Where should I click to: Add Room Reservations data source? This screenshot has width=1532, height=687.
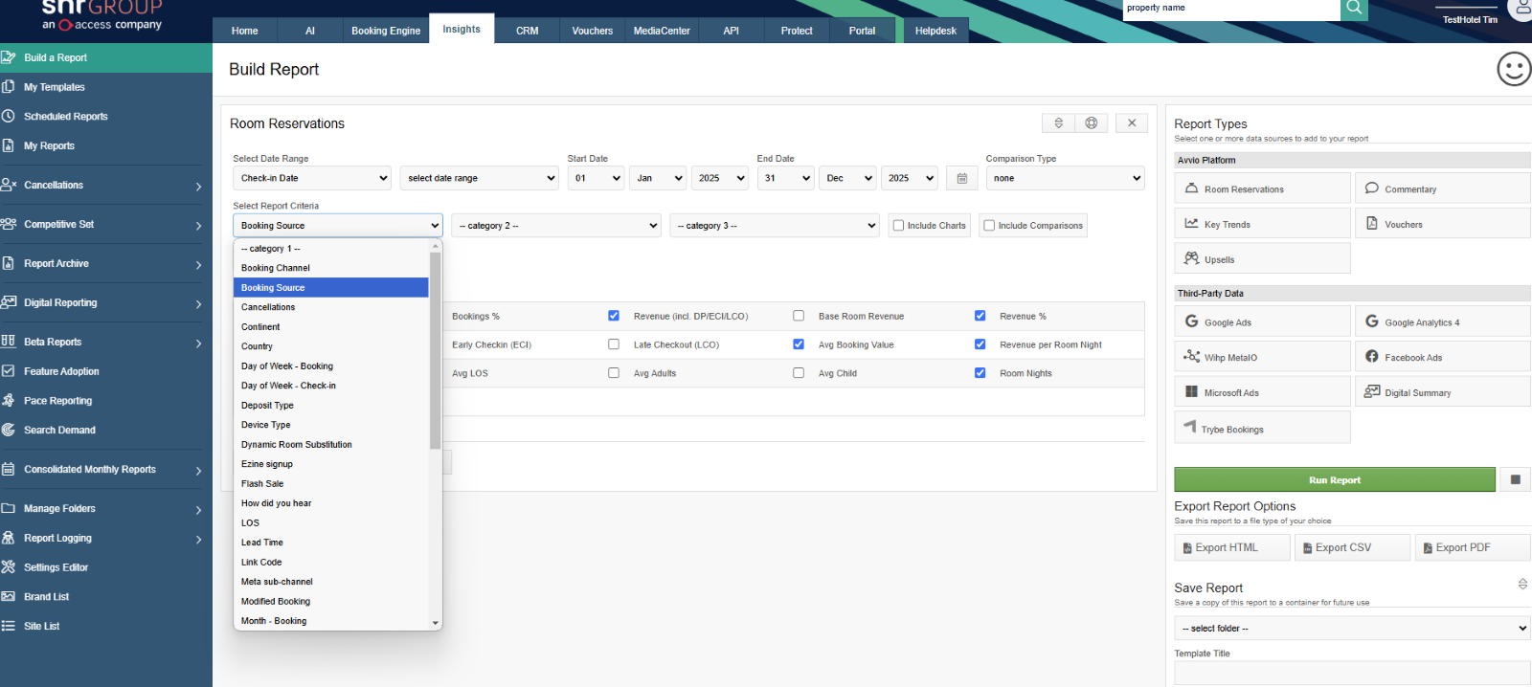click(1262, 188)
